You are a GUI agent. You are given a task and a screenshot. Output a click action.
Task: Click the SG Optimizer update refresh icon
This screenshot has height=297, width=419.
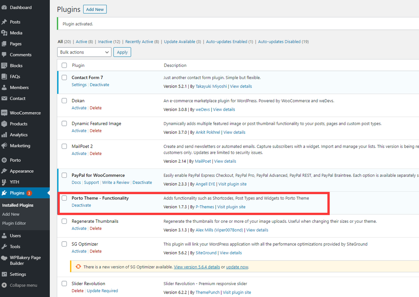pyautogui.click(x=78, y=267)
